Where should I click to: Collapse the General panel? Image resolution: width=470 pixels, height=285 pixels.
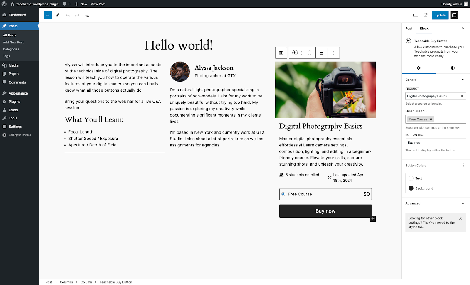[436, 80]
